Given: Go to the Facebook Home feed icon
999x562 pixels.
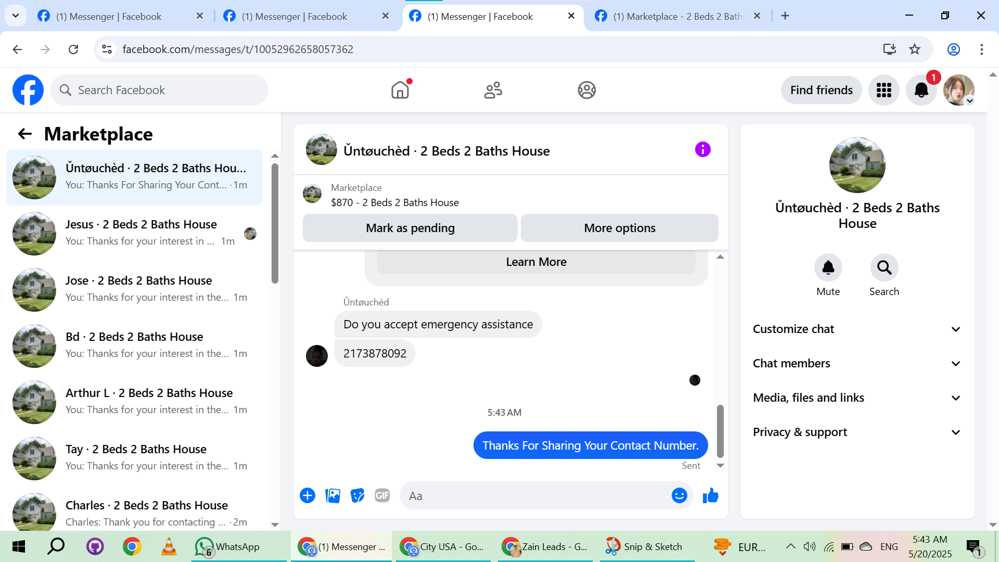Looking at the screenshot, I should pyautogui.click(x=400, y=90).
